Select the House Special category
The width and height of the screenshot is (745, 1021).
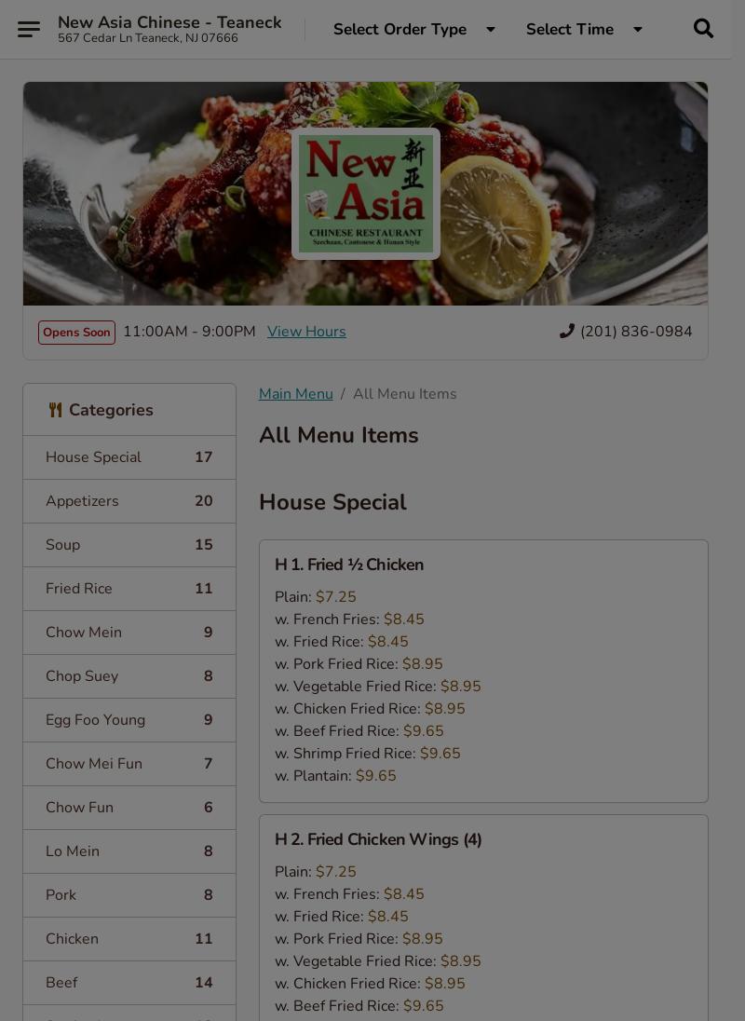129,457
